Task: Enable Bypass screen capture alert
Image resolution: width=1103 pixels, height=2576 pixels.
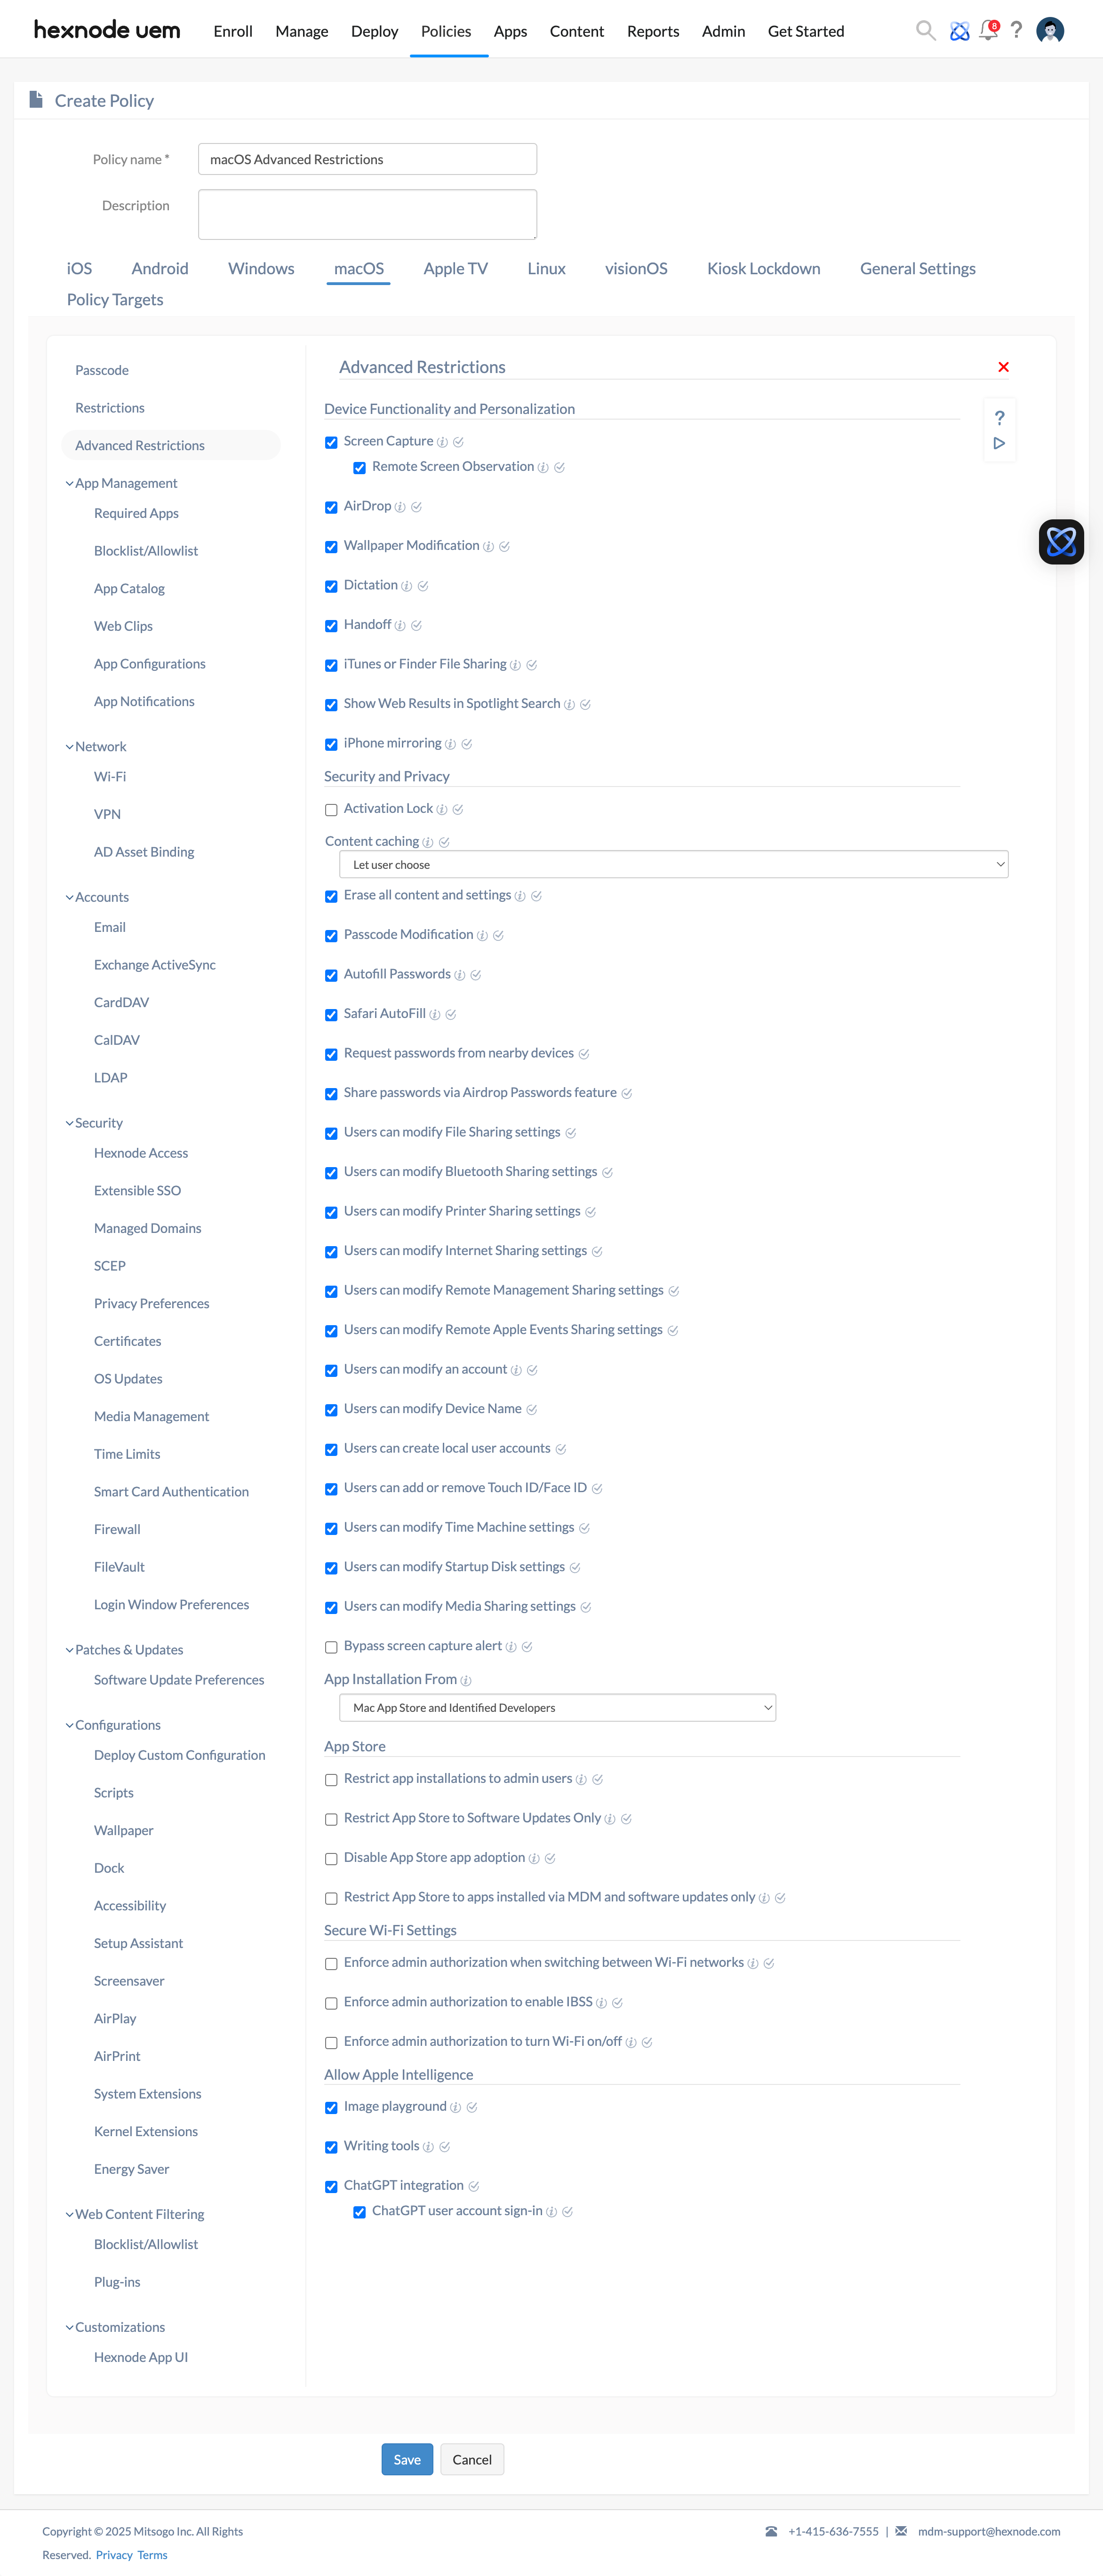Action: tap(331, 1647)
